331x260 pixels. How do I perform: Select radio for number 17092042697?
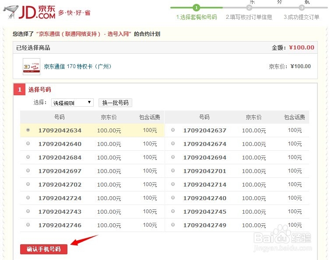click(28, 170)
